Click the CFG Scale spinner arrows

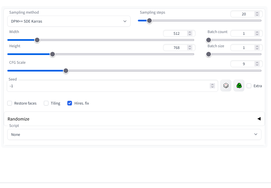[257, 64]
